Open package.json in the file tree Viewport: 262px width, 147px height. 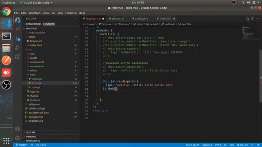(51, 117)
